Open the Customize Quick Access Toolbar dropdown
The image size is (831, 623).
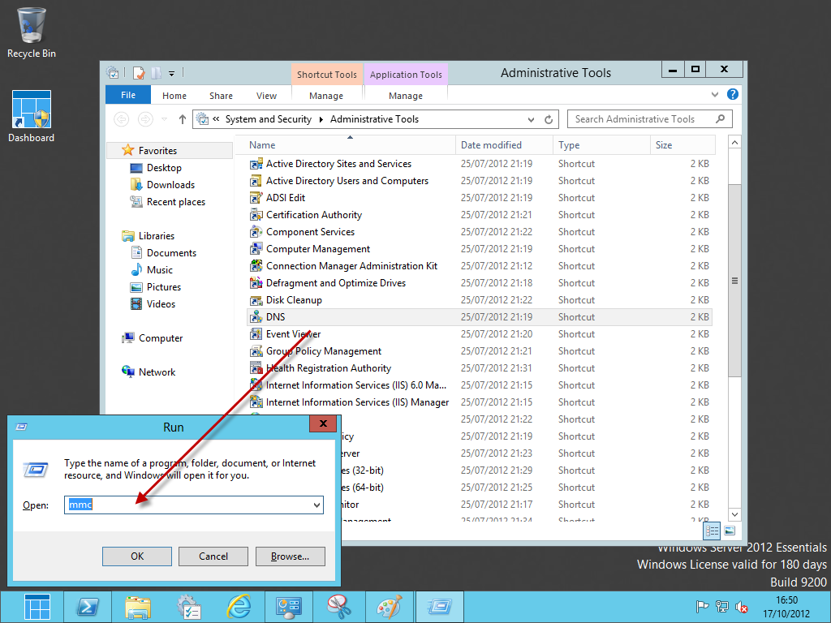[x=172, y=74]
